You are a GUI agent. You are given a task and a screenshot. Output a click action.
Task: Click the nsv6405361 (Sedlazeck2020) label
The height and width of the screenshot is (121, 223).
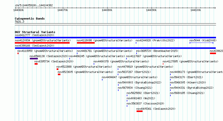point(156,109)
